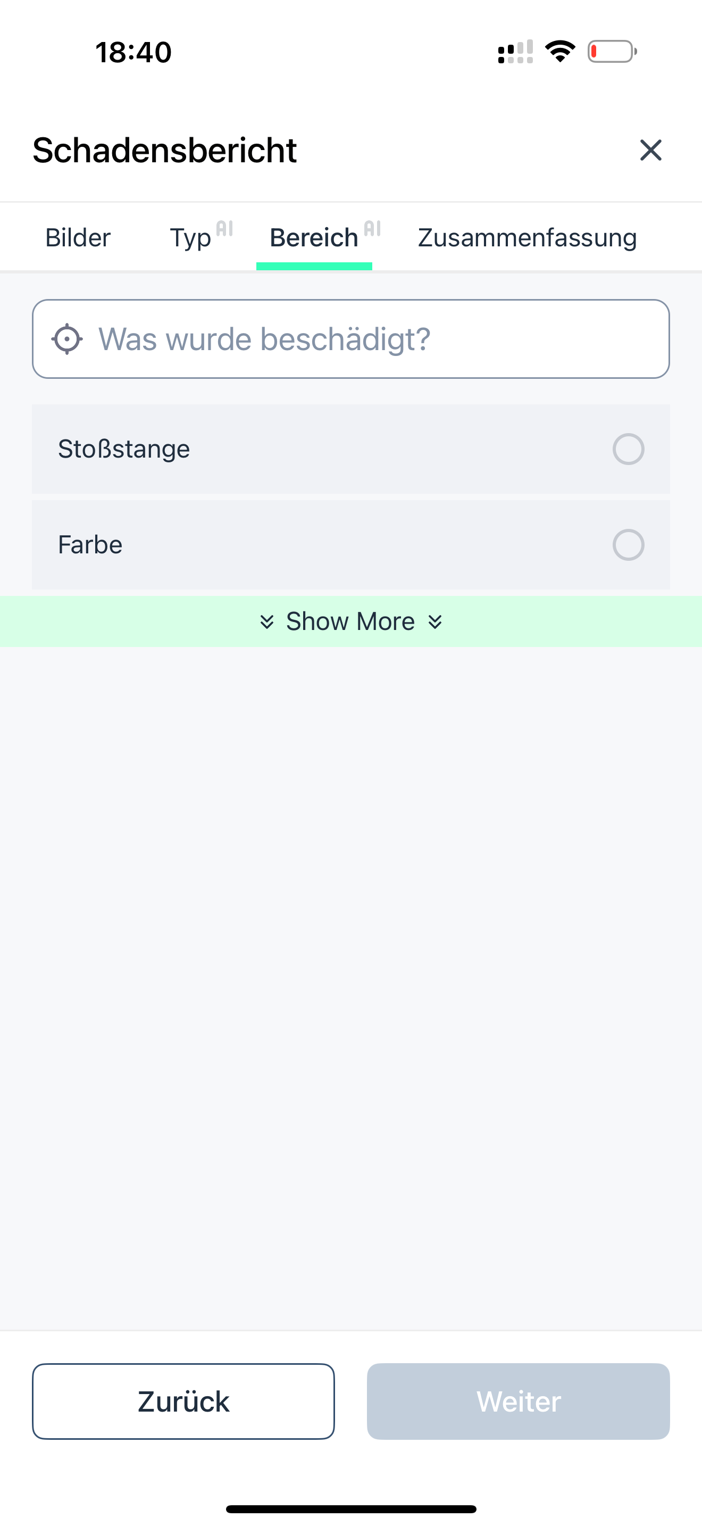
Task: Tap the cellular signal bars icon
Action: coord(515,52)
